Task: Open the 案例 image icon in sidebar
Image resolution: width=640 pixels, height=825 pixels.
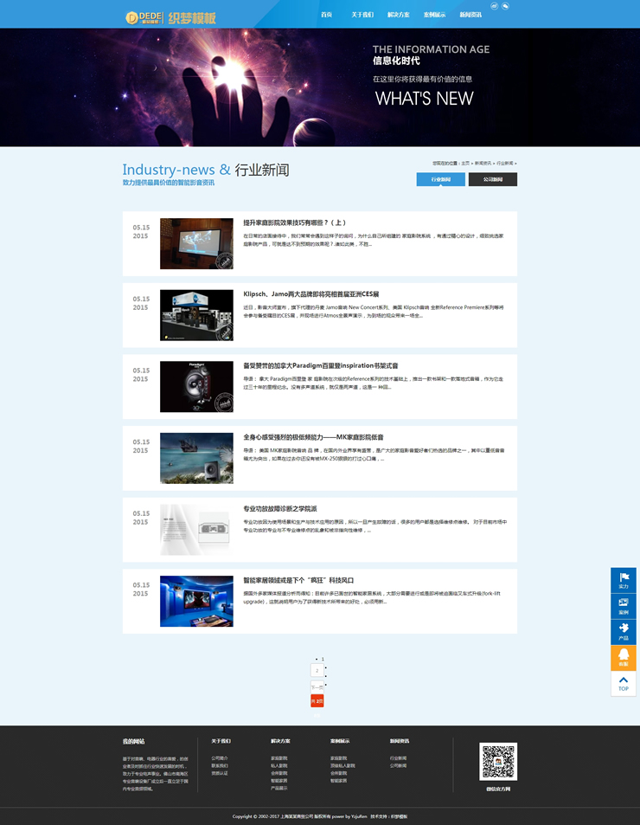Action: (x=623, y=606)
